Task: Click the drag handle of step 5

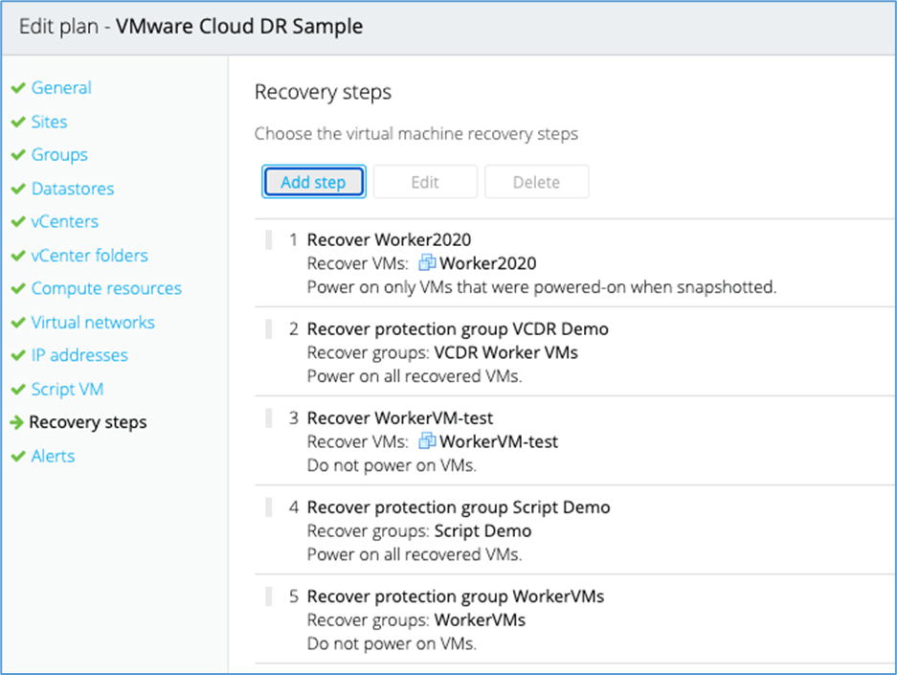Action: tap(269, 596)
